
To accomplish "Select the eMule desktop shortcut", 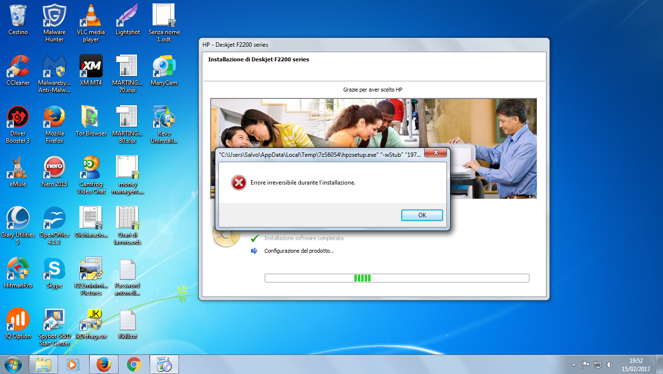I will 18,172.
